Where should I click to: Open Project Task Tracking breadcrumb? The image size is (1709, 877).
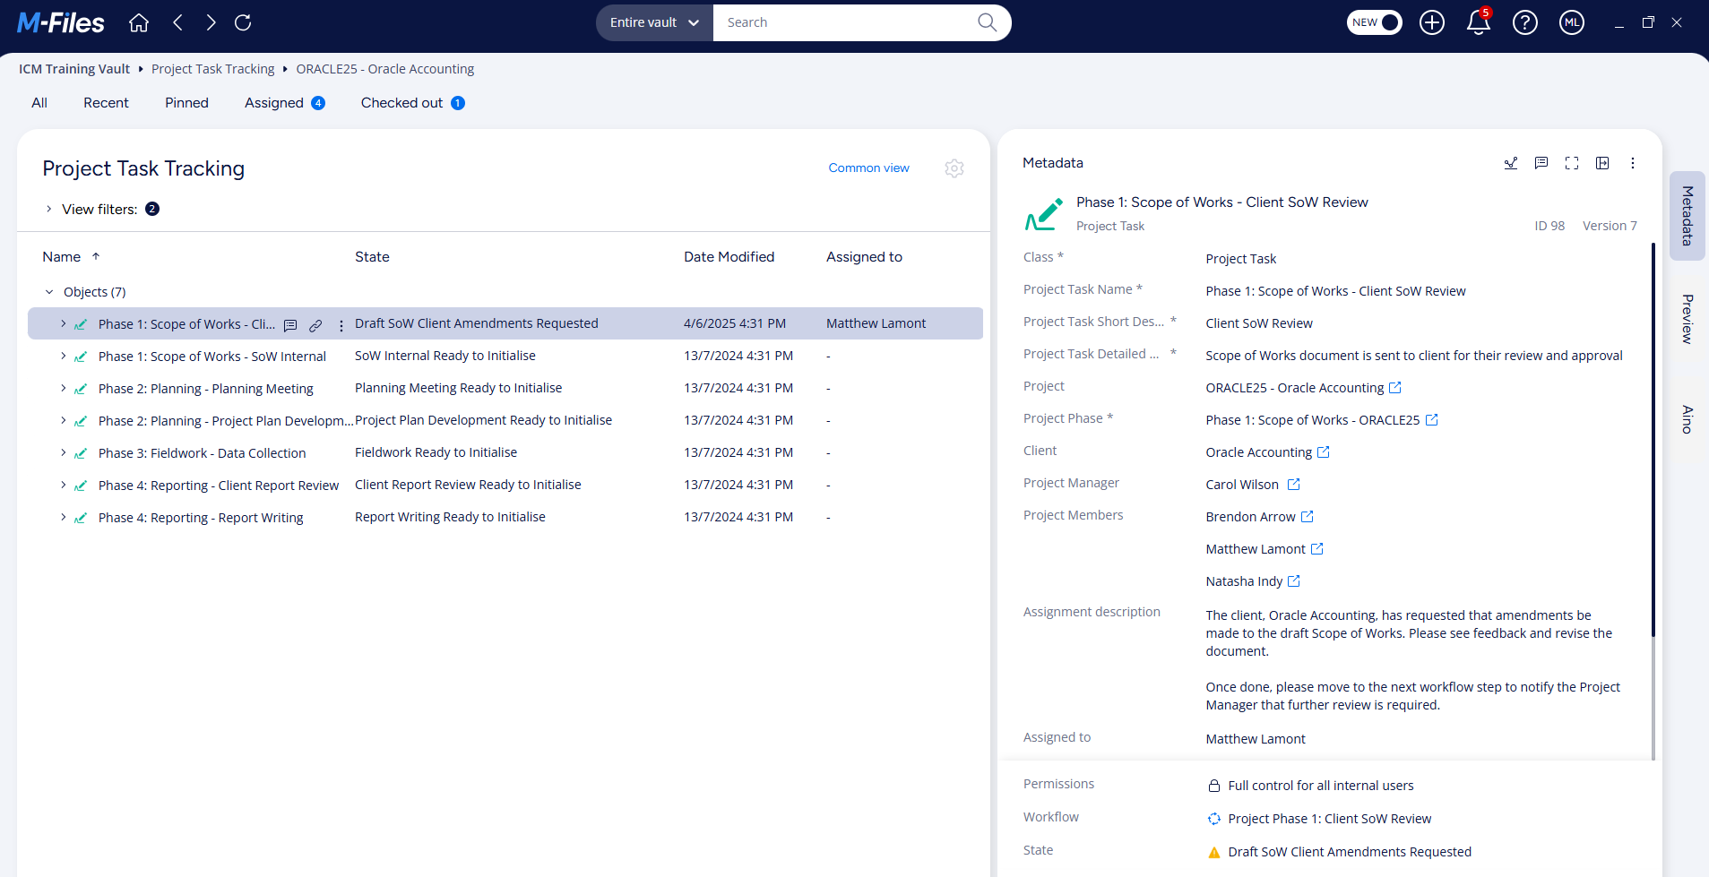212,69
